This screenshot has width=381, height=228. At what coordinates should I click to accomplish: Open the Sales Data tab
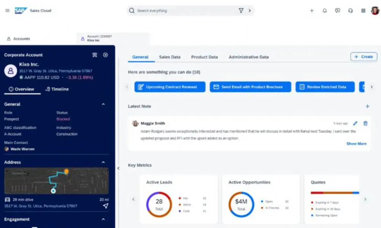pyautogui.click(x=170, y=57)
